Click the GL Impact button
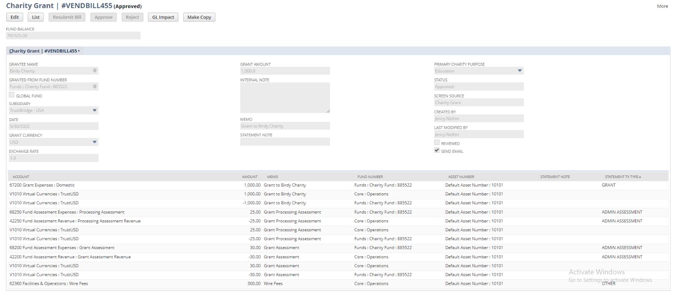 [x=163, y=17]
